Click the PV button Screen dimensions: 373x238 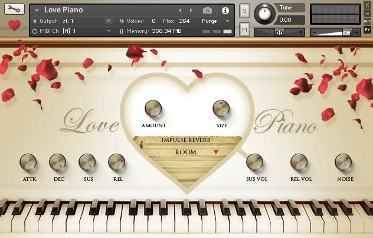(x=367, y=28)
